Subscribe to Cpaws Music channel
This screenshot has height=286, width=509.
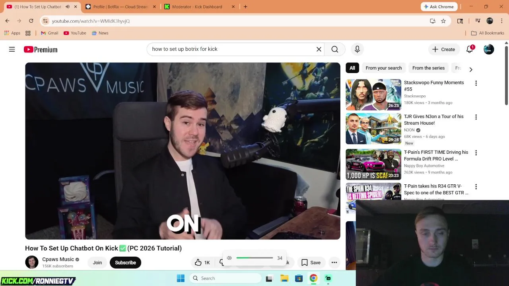click(125, 263)
